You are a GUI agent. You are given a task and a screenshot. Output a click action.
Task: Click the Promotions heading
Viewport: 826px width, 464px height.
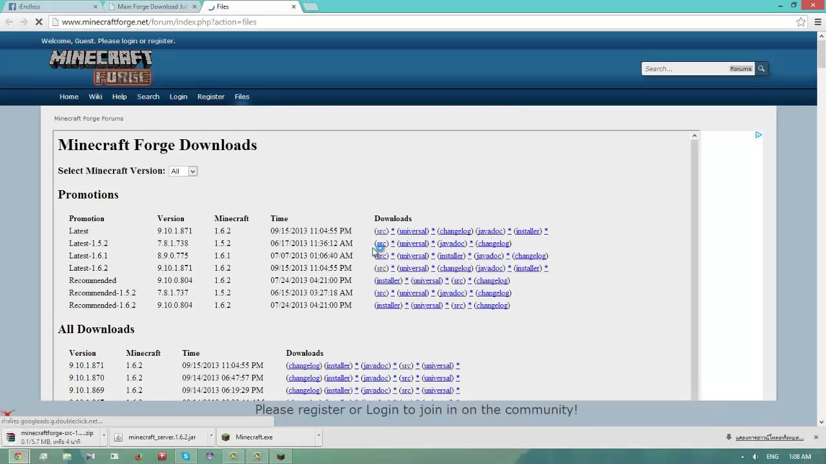coord(88,195)
